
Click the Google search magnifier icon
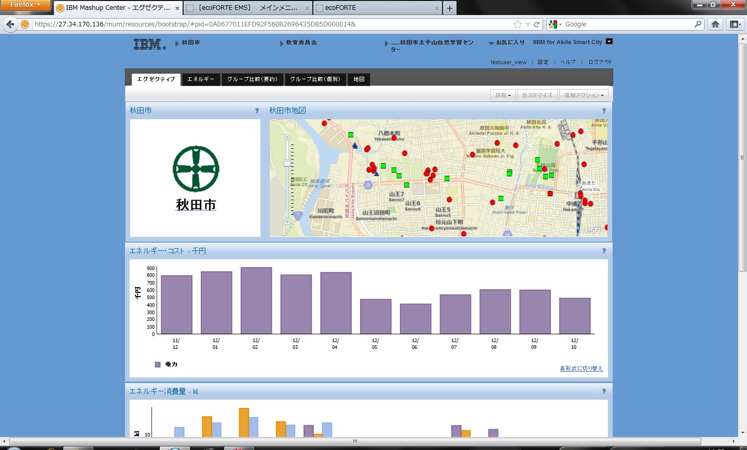tap(698, 24)
